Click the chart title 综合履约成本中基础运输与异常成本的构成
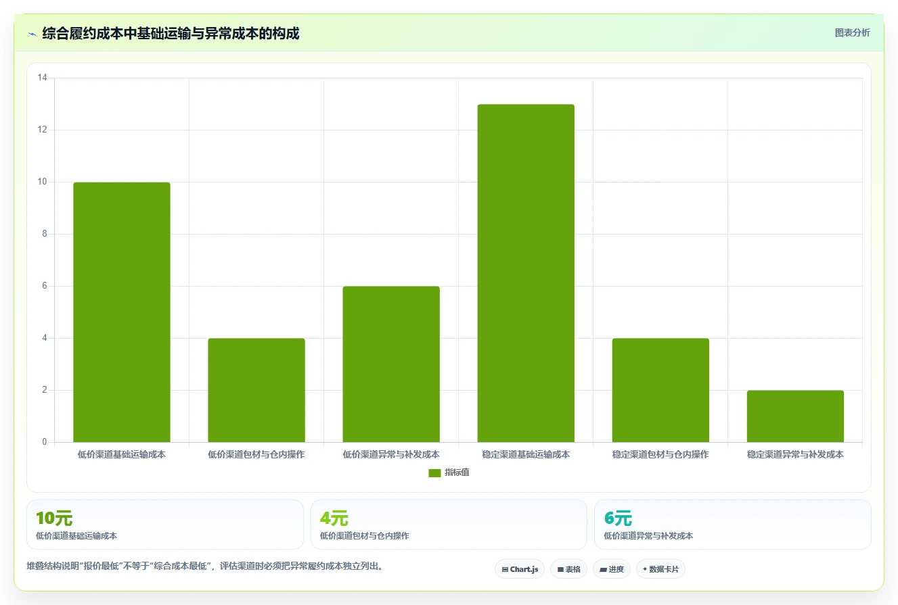 [171, 33]
